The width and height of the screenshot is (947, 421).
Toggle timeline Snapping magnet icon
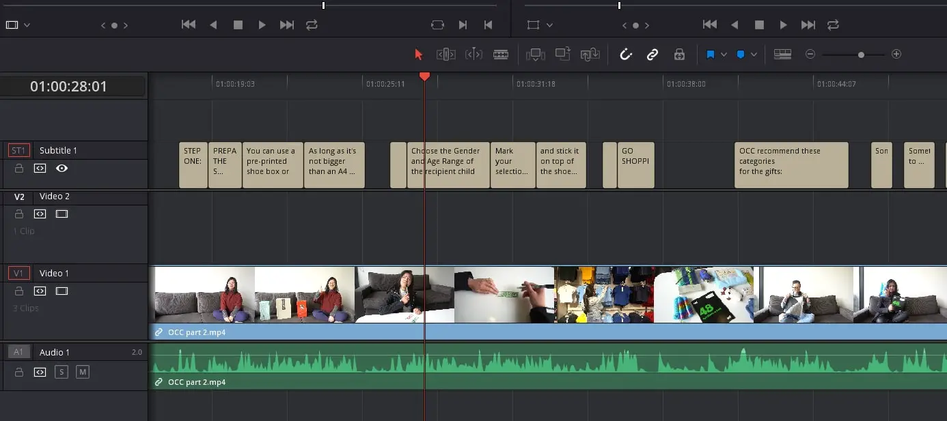625,55
